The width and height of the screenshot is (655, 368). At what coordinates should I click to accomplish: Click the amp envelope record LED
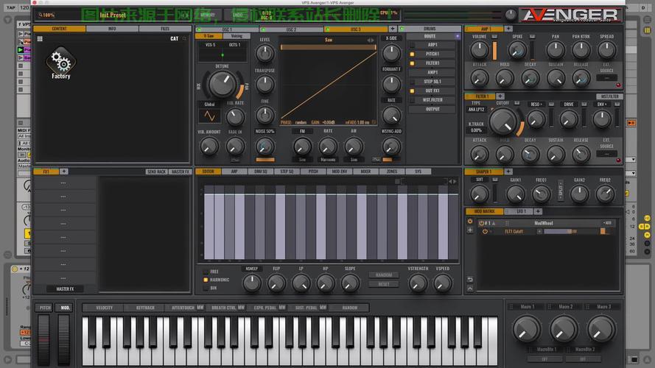click(x=618, y=85)
